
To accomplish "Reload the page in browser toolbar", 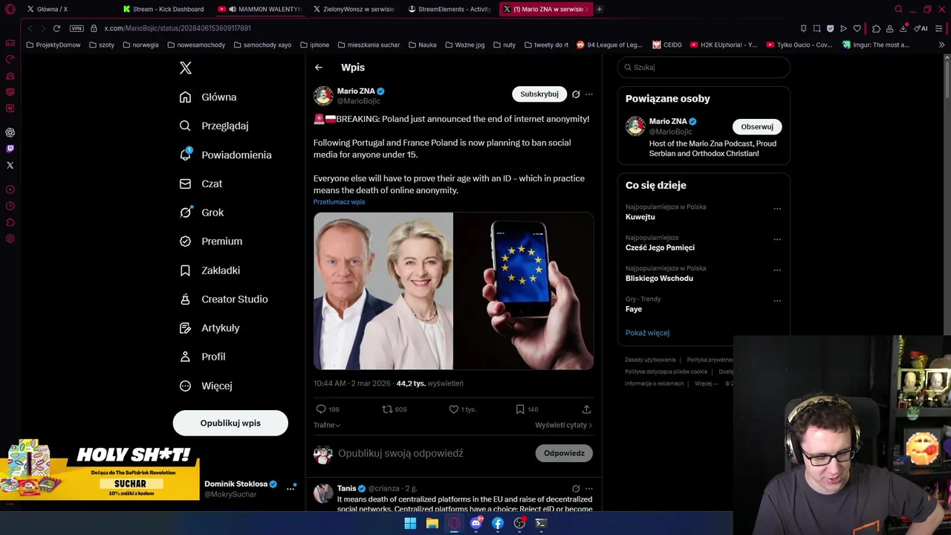I will click(x=56, y=28).
